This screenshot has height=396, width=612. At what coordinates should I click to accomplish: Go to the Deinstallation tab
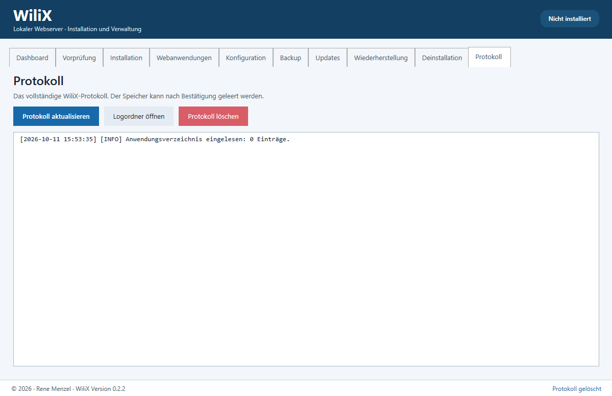click(x=442, y=58)
